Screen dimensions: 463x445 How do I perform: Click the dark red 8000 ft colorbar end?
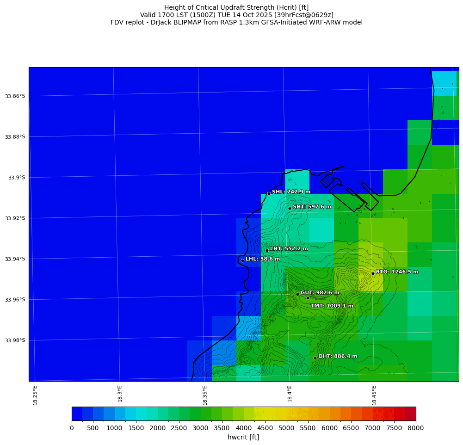tap(410, 414)
